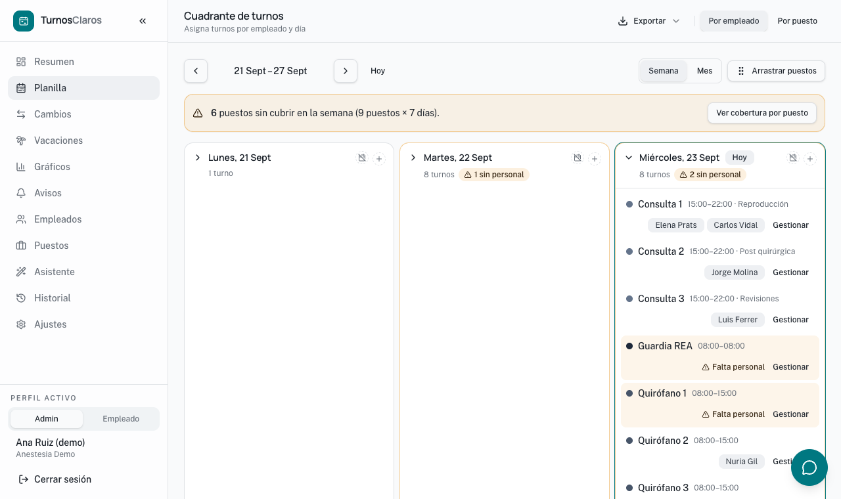Image resolution: width=841 pixels, height=499 pixels.
Task: Click the Jorge Molina employee chip
Action: pyautogui.click(x=735, y=272)
